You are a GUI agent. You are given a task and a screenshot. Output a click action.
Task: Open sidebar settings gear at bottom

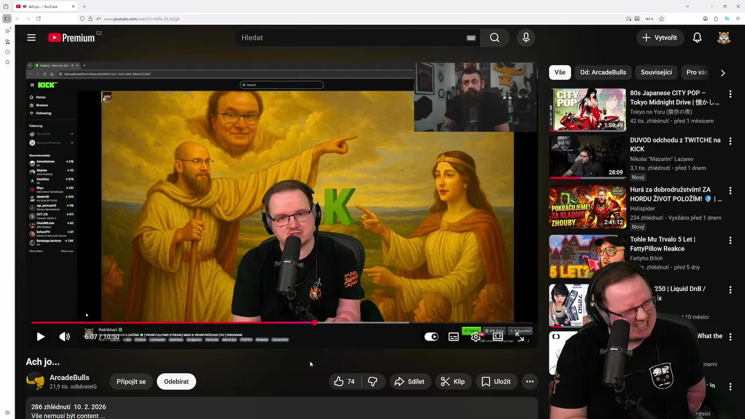pyautogui.click(x=8, y=413)
